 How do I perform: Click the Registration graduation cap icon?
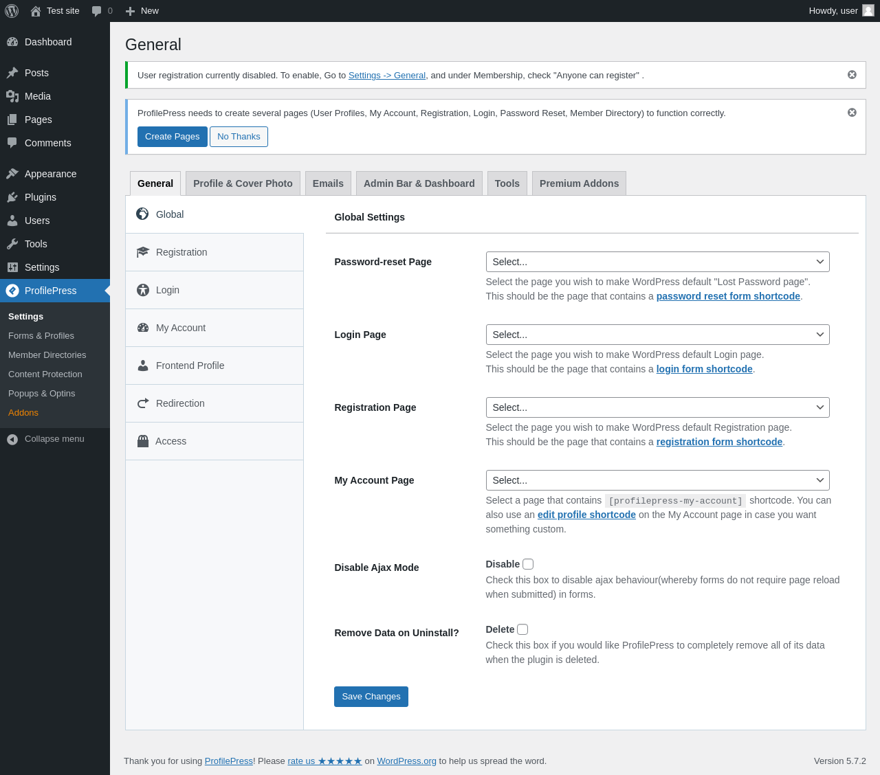(143, 252)
